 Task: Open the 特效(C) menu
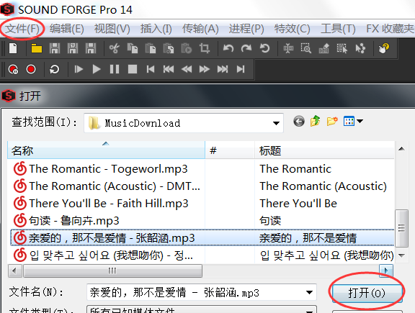coord(292,29)
